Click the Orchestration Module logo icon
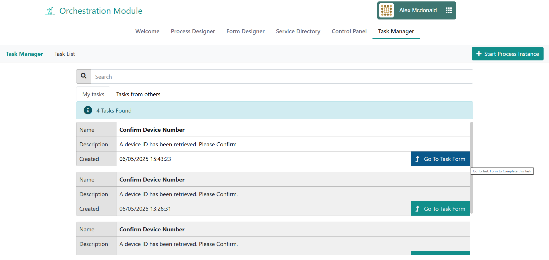549x260 pixels. [50, 11]
